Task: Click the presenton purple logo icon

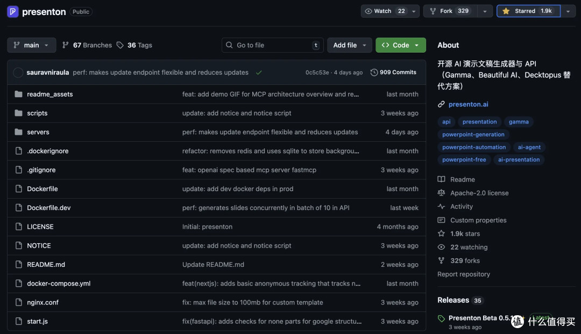Action: coord(12,11)
